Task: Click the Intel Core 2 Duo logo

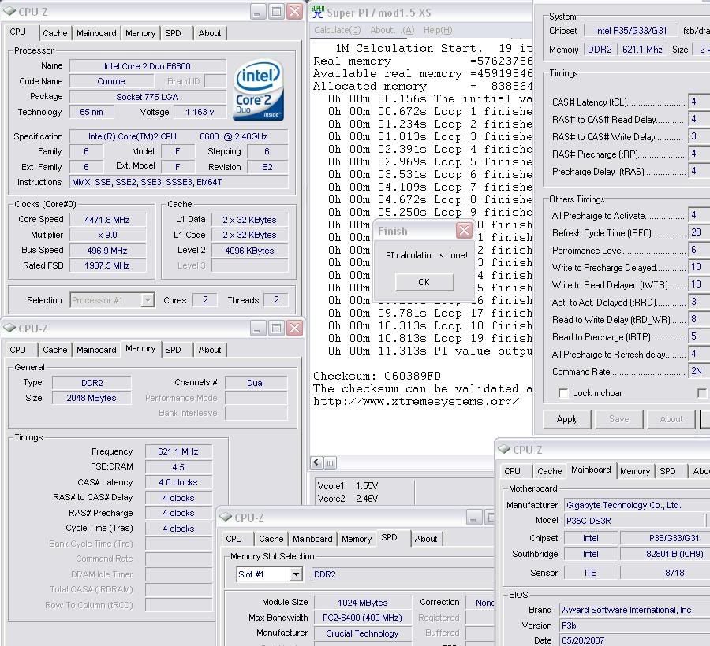Action: (259, 91)
